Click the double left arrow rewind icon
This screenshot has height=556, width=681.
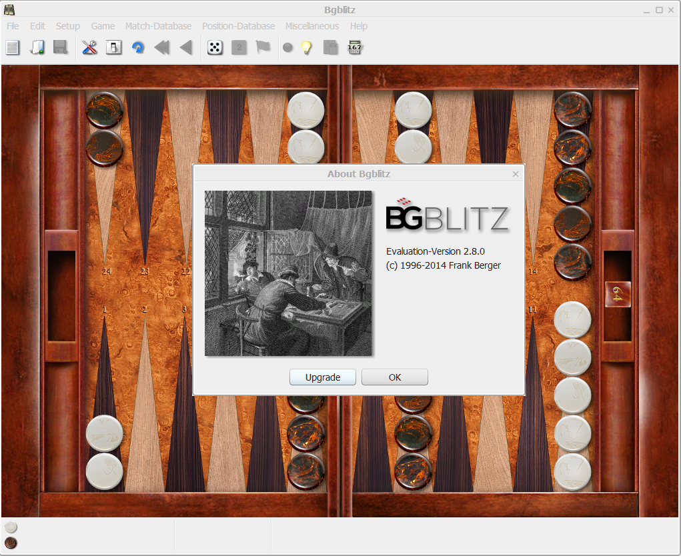point(162,47)
